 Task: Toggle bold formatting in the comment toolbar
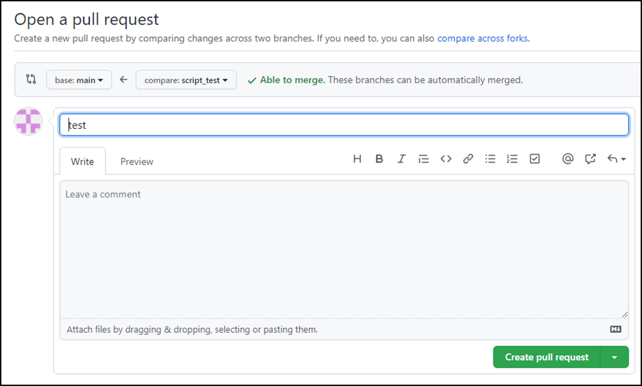(379, 158)
